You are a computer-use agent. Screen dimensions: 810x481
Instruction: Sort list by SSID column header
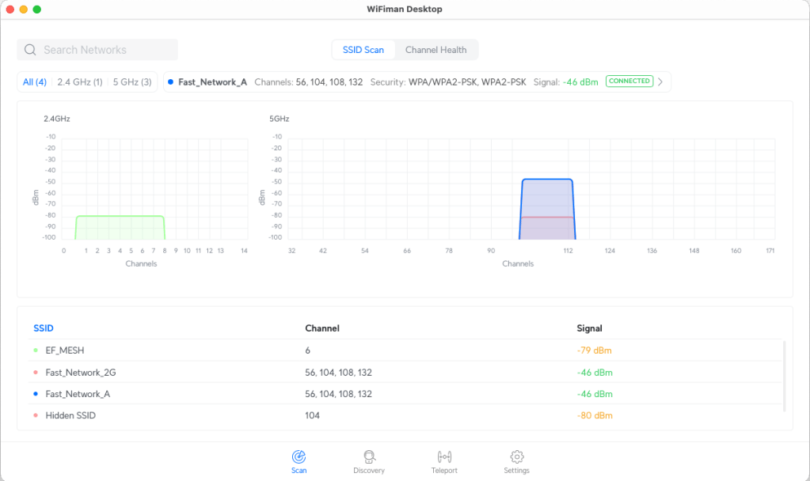(44, 328)
